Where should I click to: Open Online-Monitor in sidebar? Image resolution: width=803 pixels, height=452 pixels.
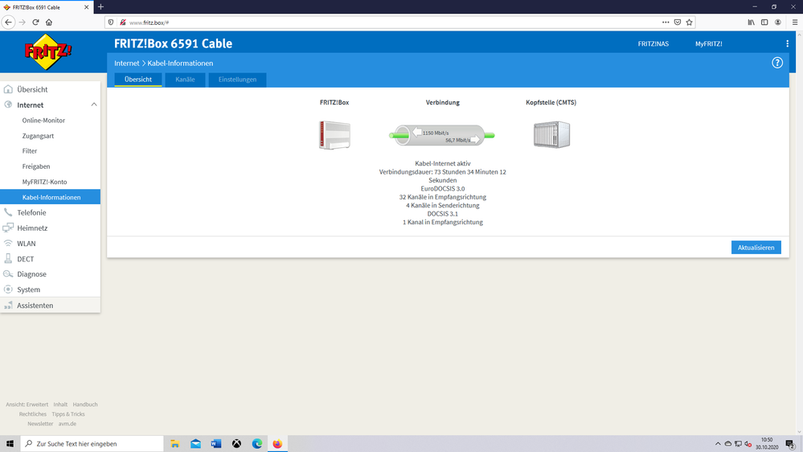pyautogui.click(x=43, y=120)
